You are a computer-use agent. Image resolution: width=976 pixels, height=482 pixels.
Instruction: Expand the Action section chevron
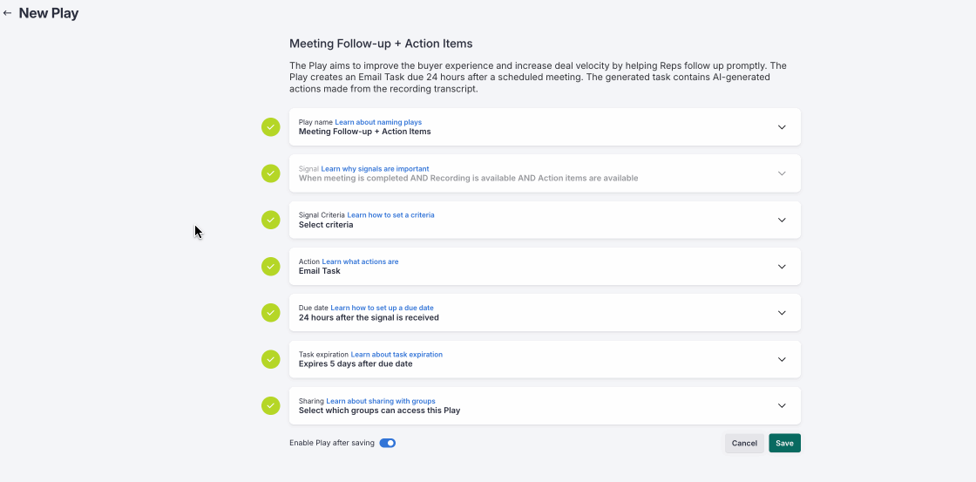pyautogui.click(x=782, y=267)
